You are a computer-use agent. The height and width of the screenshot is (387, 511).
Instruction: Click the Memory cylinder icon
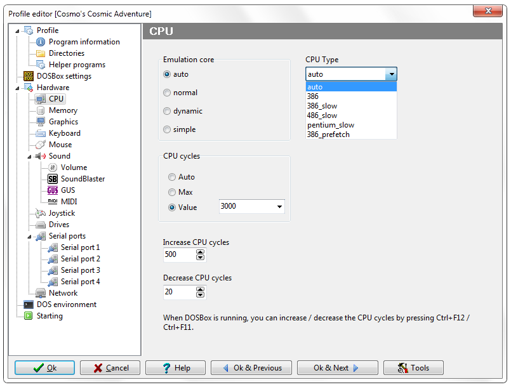[x=41, y=110]
